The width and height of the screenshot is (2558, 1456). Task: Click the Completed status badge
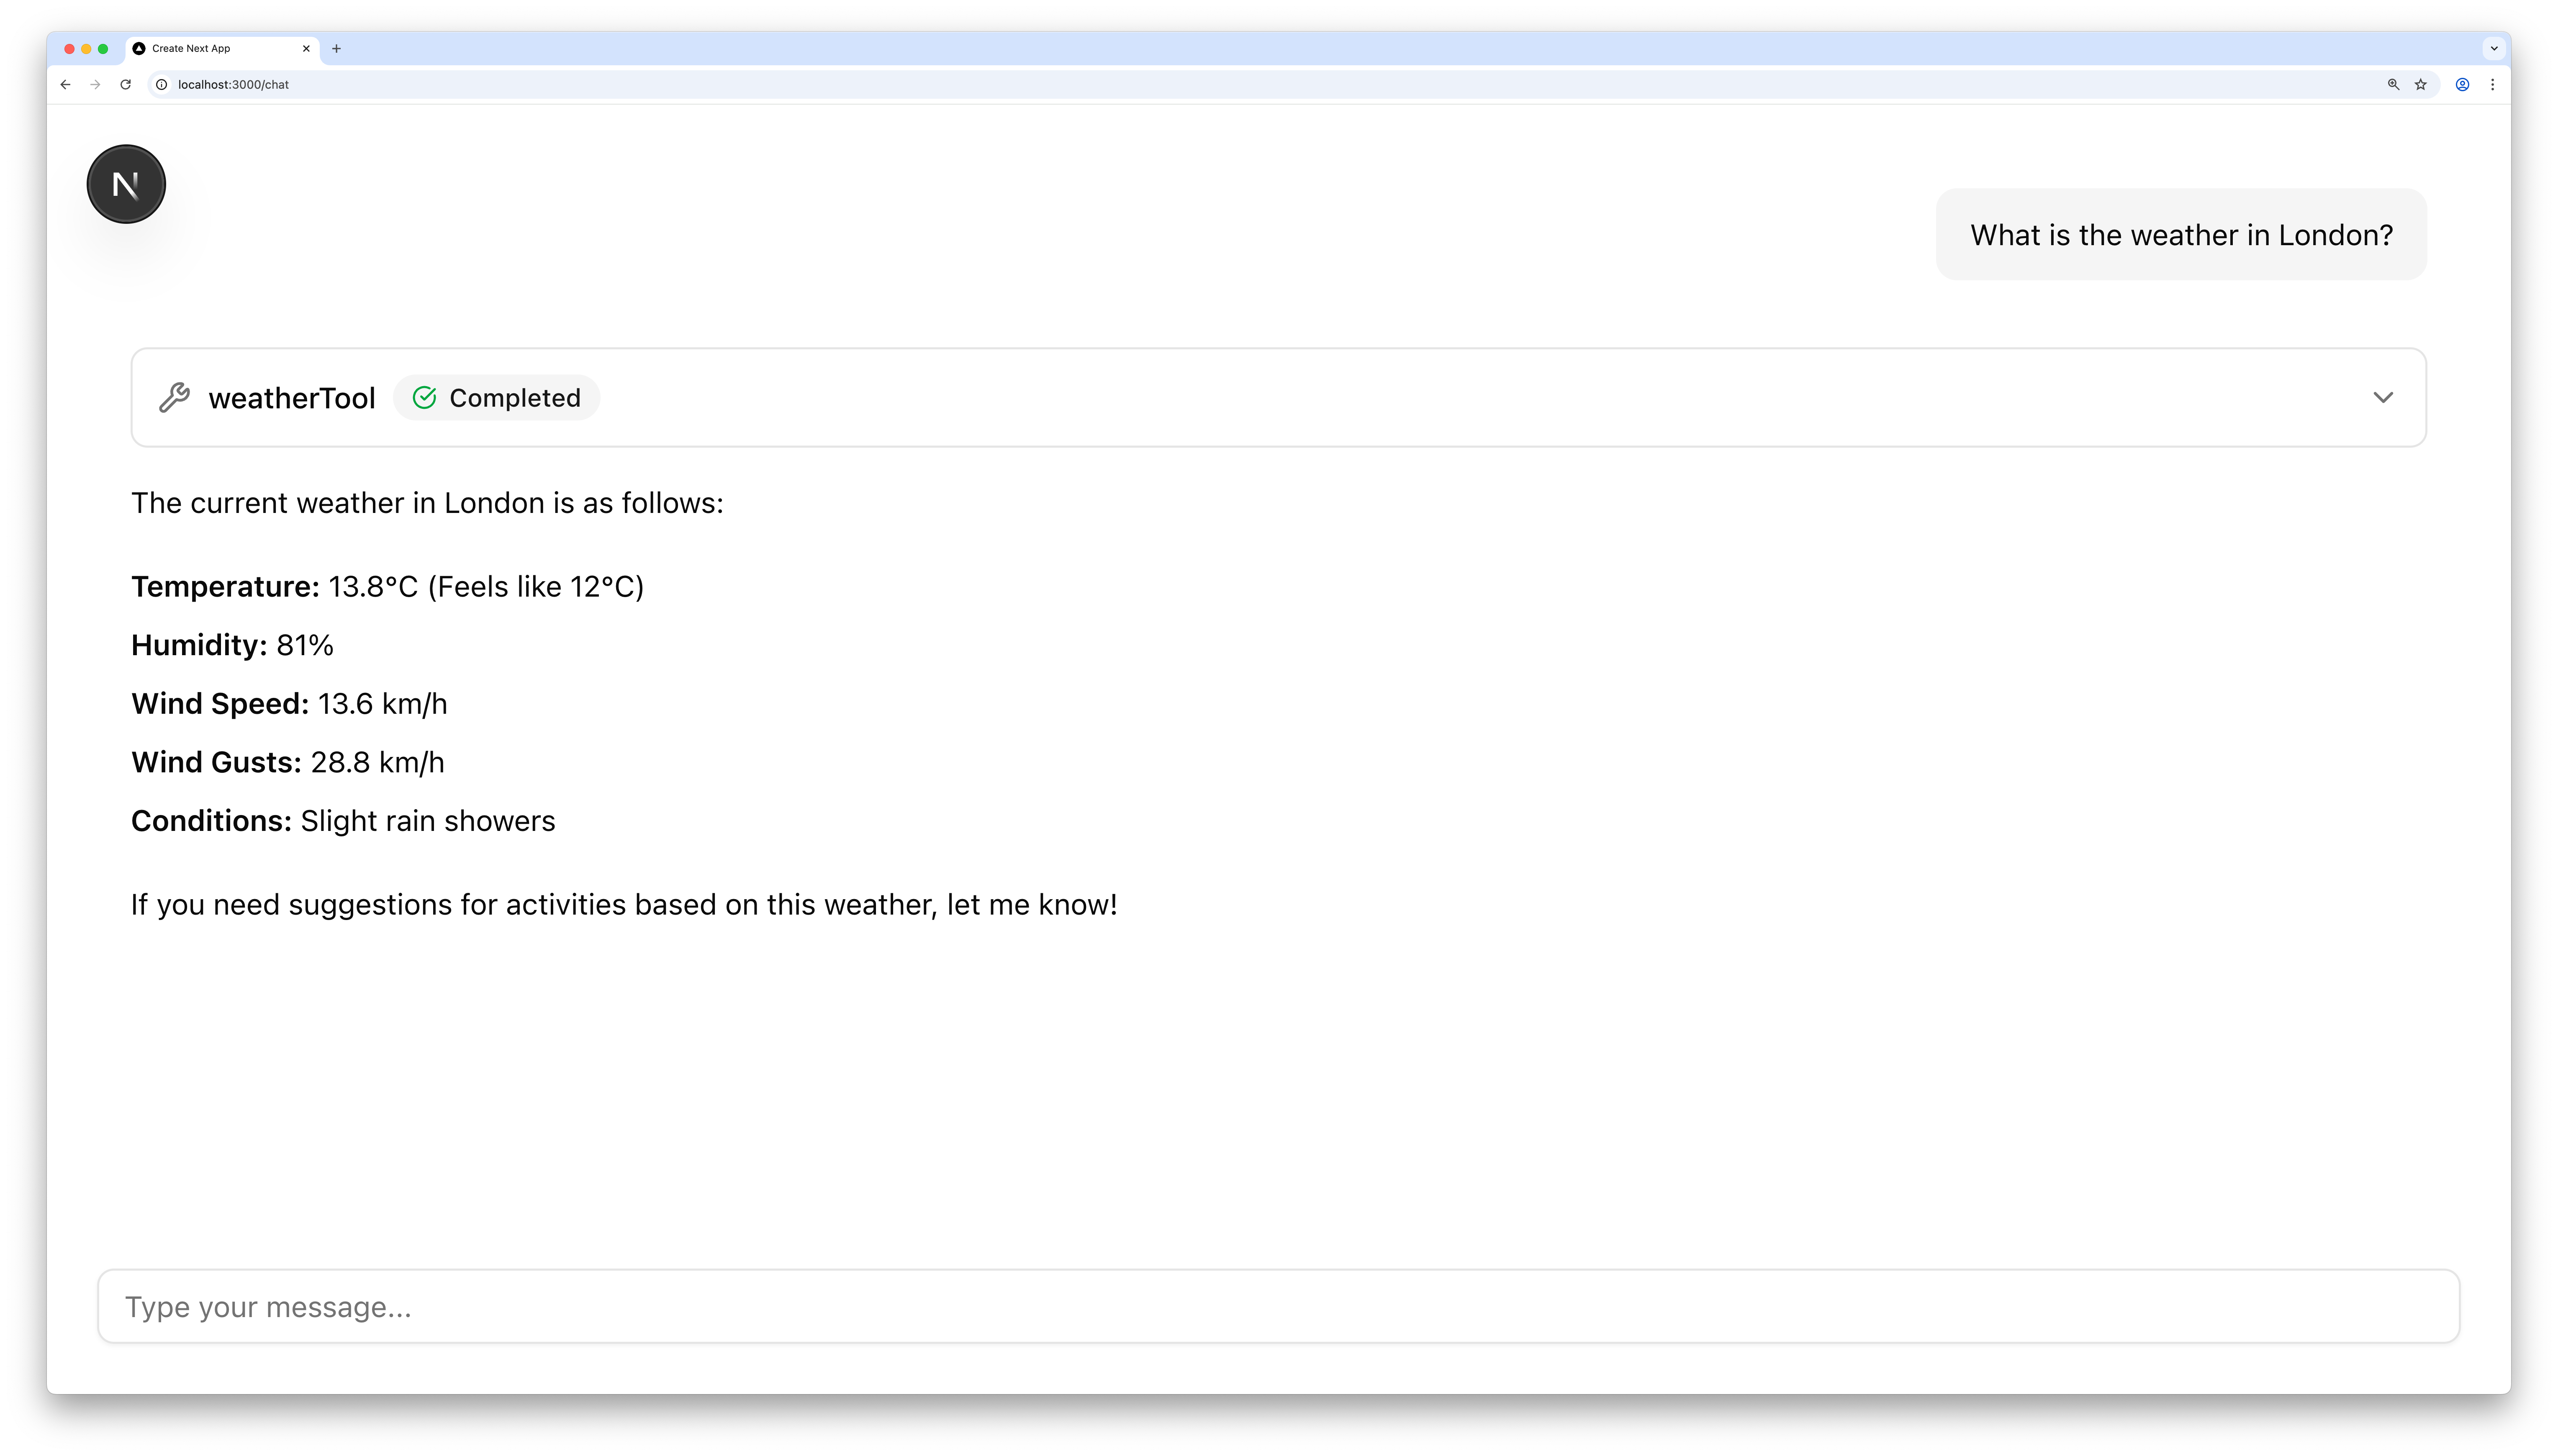coord(497,397)
